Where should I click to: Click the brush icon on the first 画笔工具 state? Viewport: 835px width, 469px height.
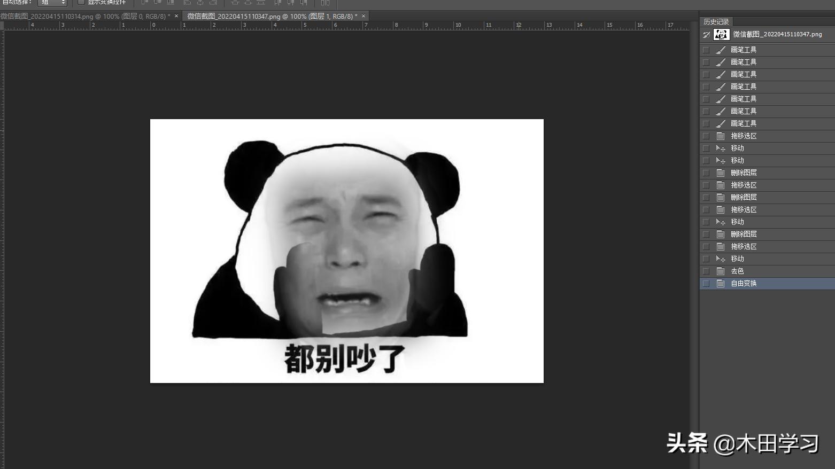pos(721,49)
